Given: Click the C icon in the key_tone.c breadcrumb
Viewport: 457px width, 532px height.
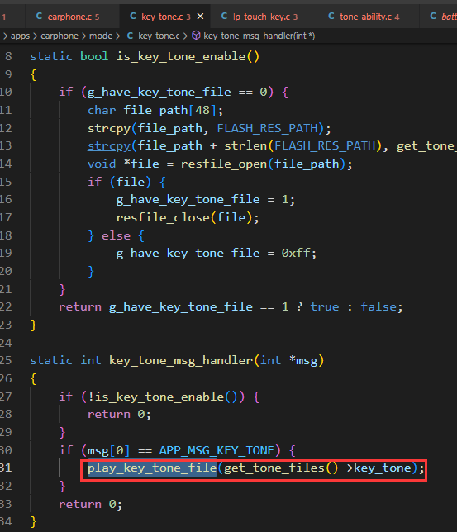Looking at the screenshot, I should tap(130, 36).
